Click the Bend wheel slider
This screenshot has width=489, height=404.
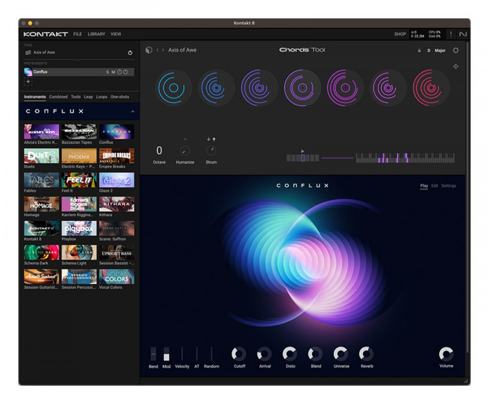pyautogui.click(x=153, y=354)
